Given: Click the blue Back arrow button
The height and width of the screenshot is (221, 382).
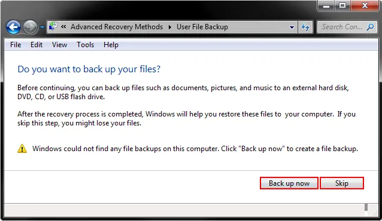Looking at the screenshot, I should pos(13,27).
